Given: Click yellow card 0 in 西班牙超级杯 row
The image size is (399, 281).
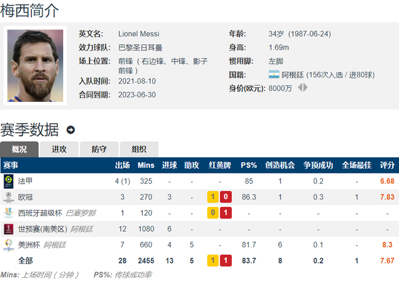Looking at the screenshot, I should 213,213.
